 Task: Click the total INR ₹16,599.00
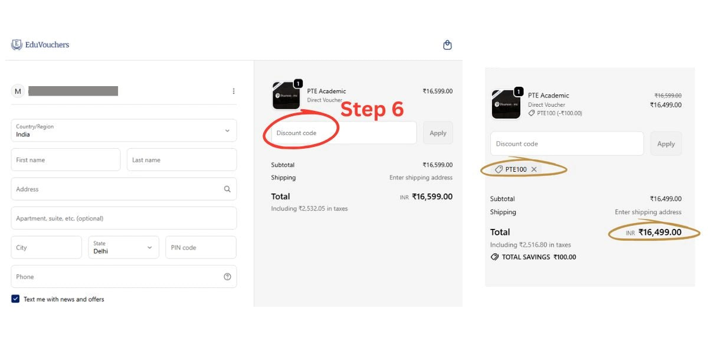coord(426,196)
